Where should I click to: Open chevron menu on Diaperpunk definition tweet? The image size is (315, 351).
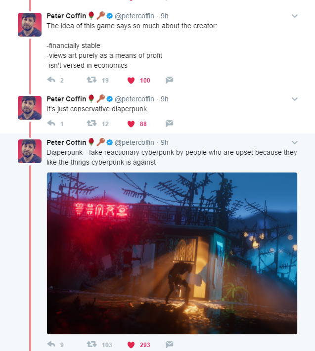coord(295,142)
